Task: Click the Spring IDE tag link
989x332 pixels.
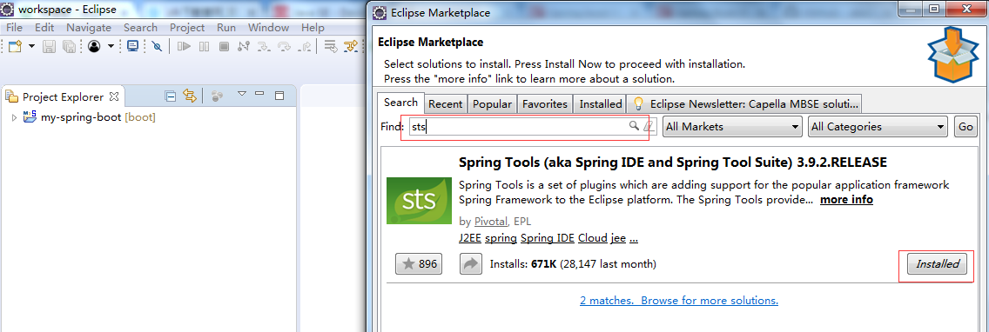Action: click(x=548, y=238)
